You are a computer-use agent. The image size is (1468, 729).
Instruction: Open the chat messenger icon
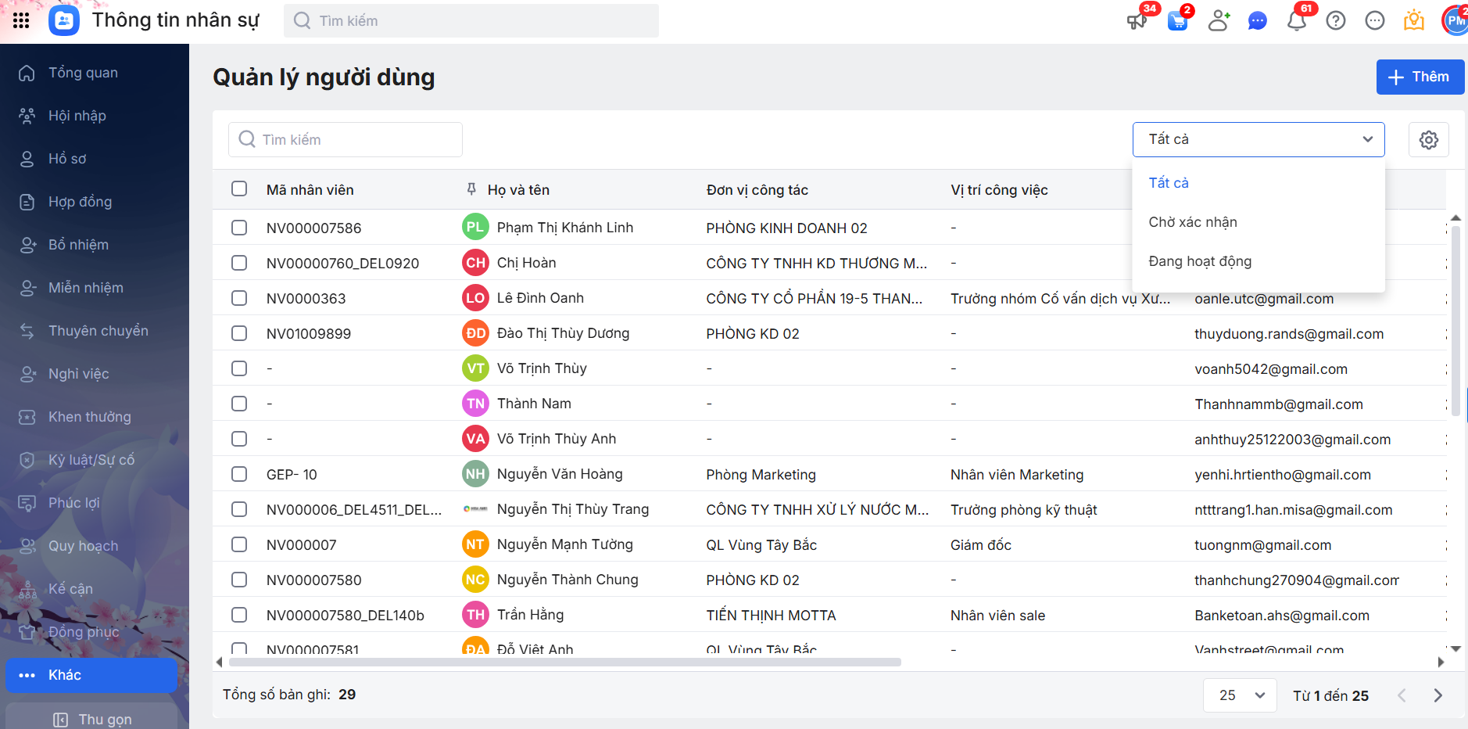[1257, 20]
